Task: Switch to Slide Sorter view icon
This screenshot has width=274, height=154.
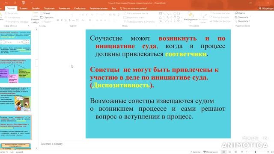Action: 230,152
